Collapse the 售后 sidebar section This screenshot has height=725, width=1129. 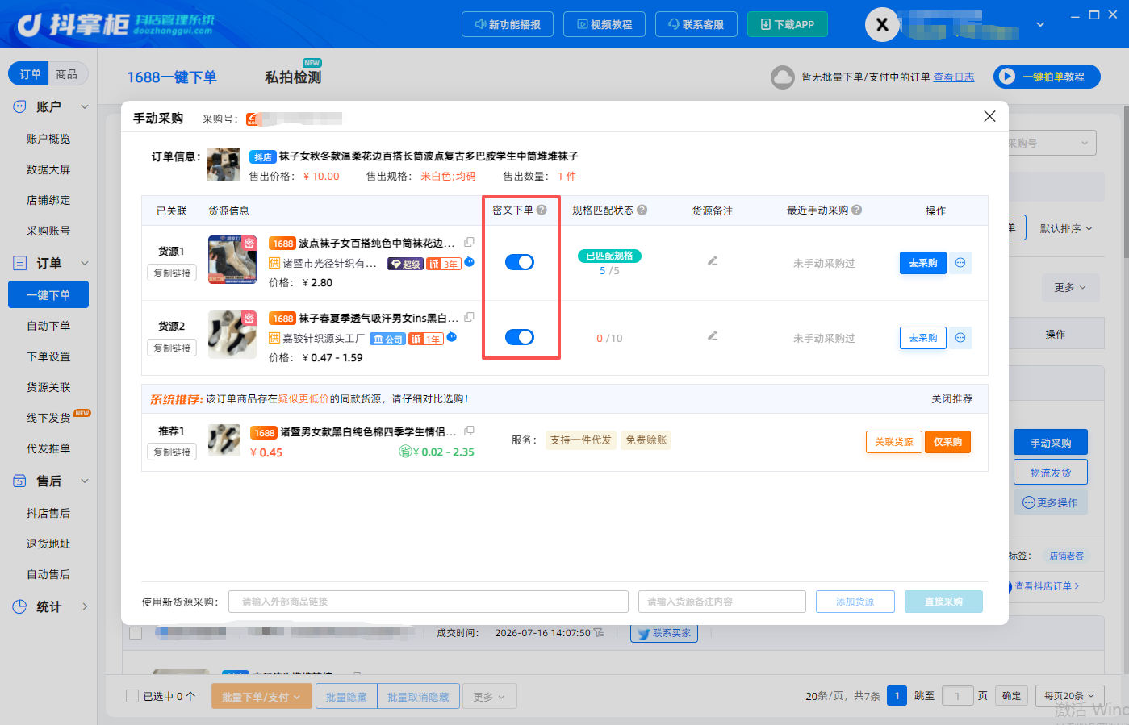coord(84,481)
